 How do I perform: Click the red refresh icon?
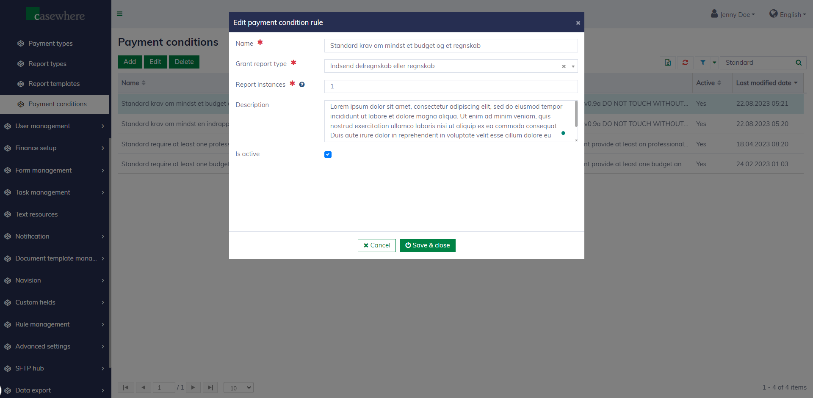point(685,63)
